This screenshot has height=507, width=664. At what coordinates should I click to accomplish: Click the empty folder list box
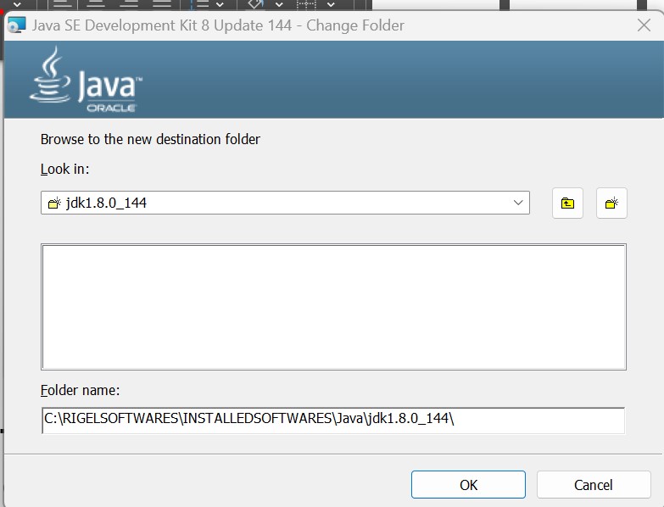[332, 307]
